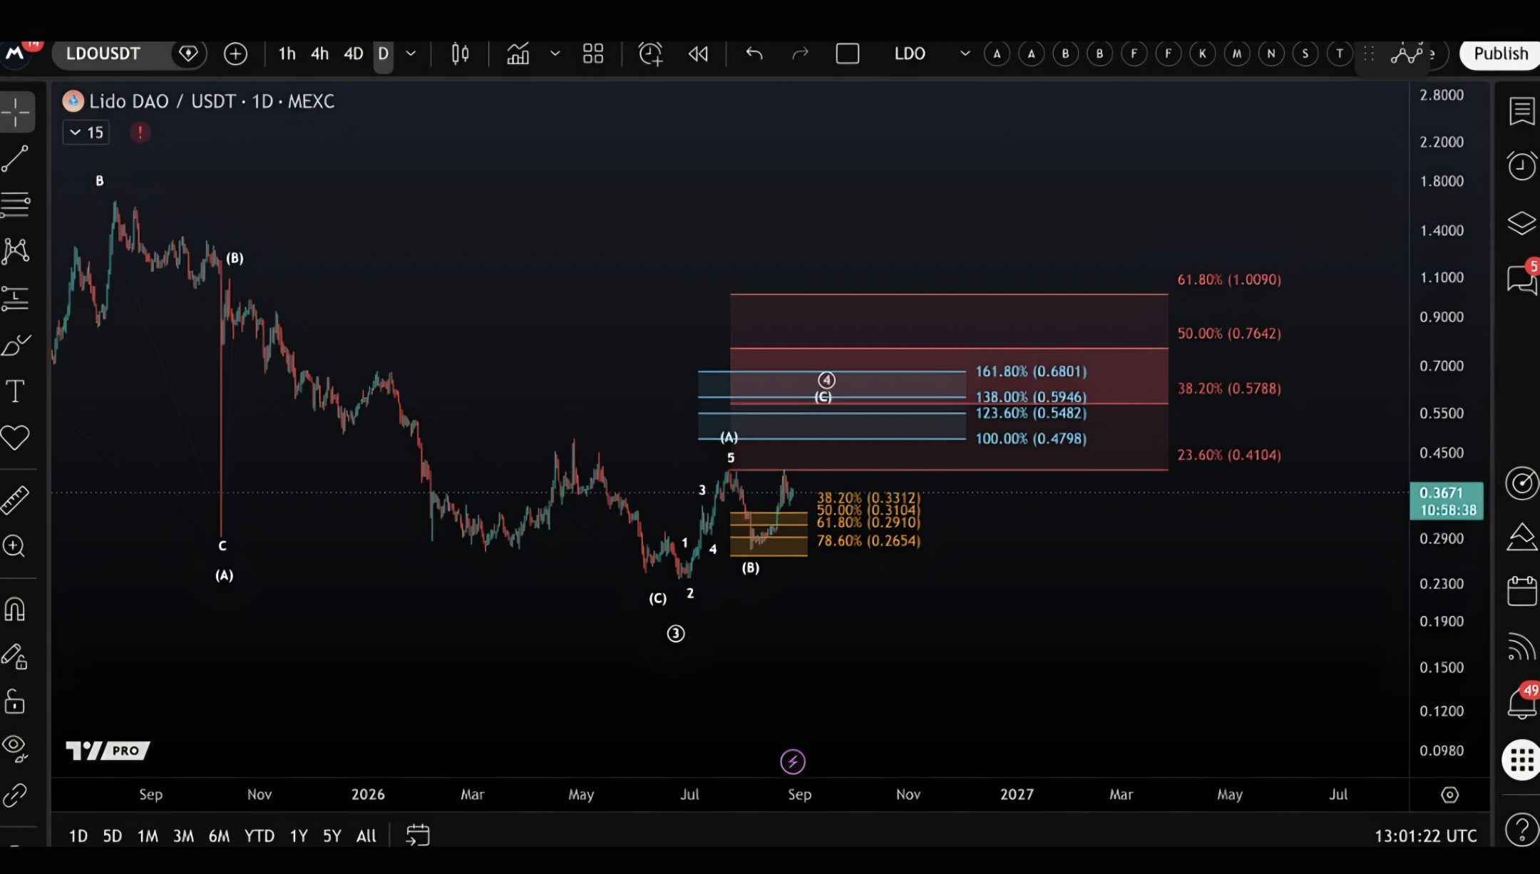Toggle stay in drawing mode
The height and width of the screenshot is (874, 1540).
[x=16, y=656]
